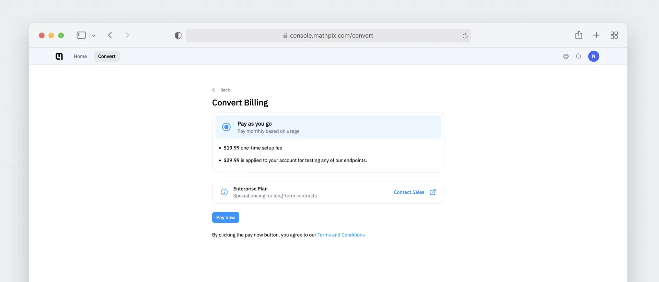
Task: Click the privacy shield icon
Action: tap(178, 36)
